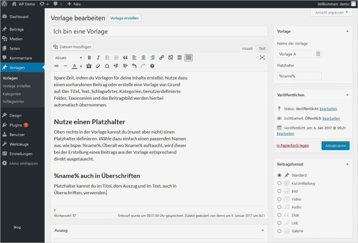Choose Galerie as Beitragsformat
The image size is (358, 243).
click(279, 231)
